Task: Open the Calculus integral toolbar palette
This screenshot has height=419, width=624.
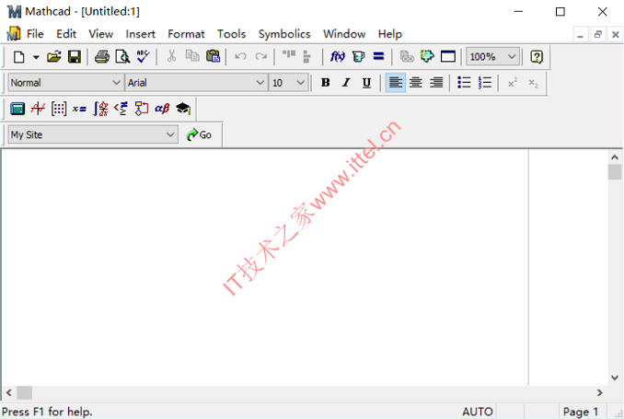Action: click(100, 109)
